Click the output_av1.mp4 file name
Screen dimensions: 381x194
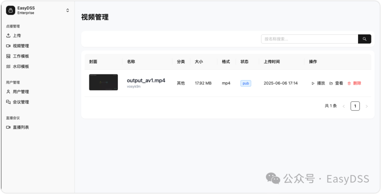pos(146,81)
